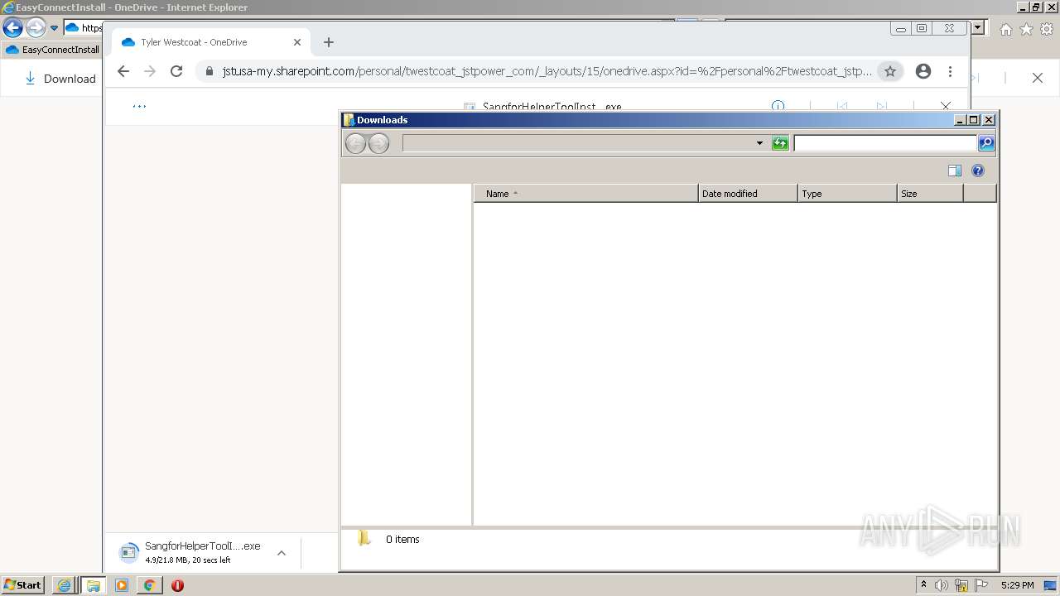
Task: Click the red stop icon in taskbar
Action: point(177,585)
